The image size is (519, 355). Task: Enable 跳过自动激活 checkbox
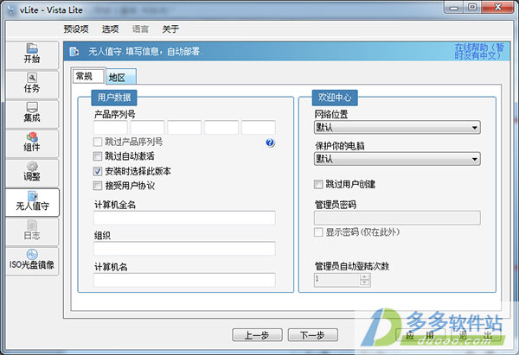98,156
